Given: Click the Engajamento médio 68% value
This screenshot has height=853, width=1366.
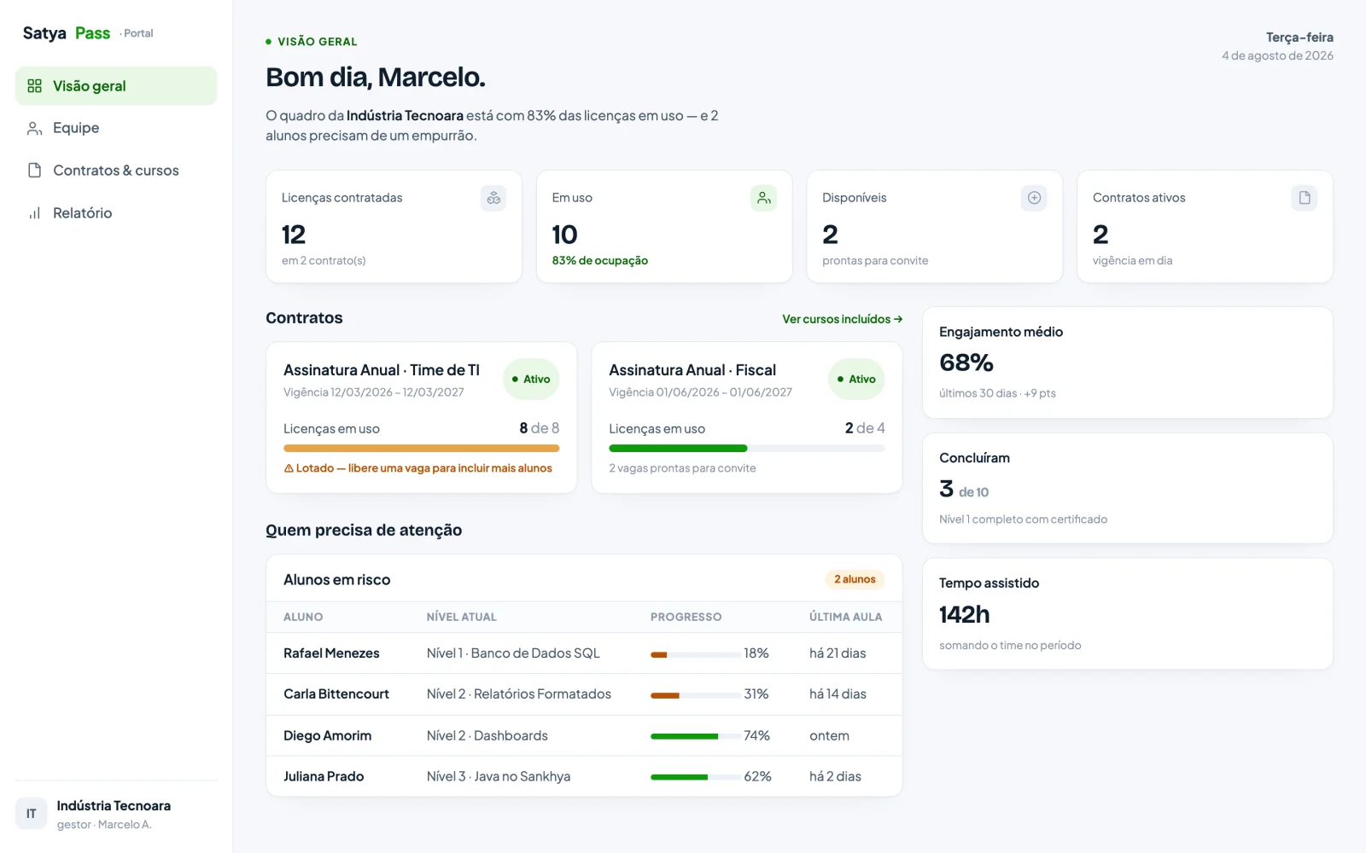Looking at the screenshot, I should pyautogui.click(x=966, y=363).
